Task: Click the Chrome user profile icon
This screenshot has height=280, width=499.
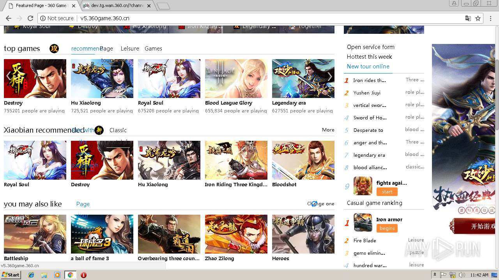Action: pos(454,3)
